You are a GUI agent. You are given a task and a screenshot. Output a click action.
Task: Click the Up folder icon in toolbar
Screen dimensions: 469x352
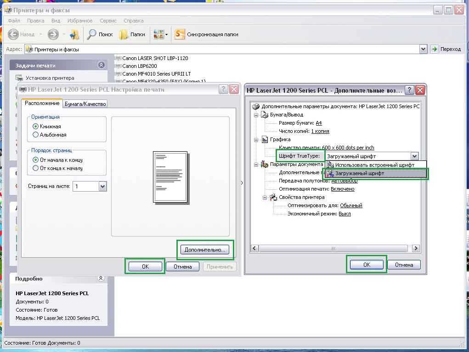74,35
